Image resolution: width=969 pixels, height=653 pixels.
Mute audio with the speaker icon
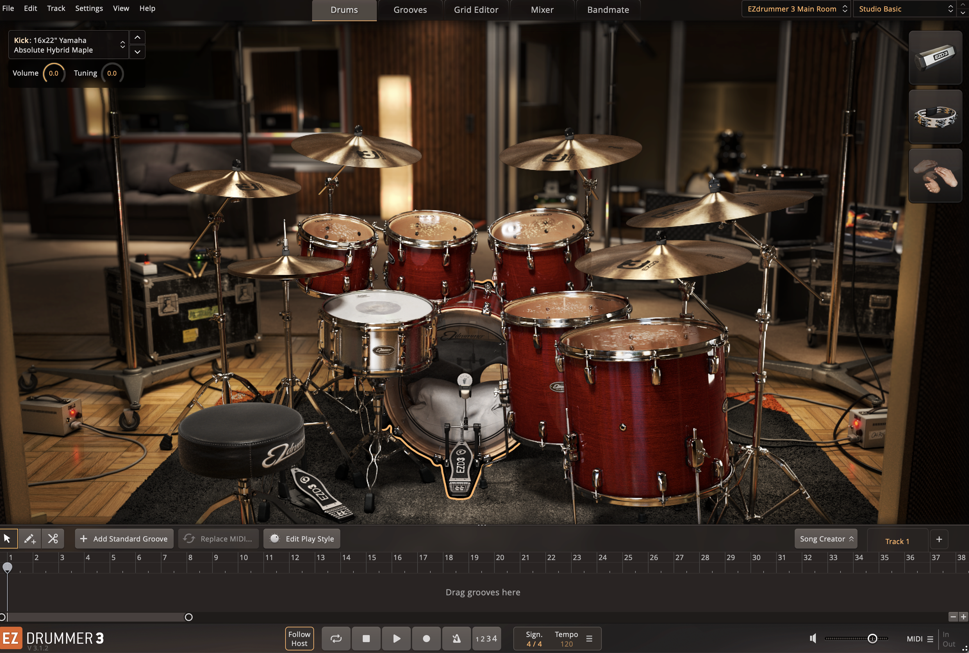[x=812, y=638]
